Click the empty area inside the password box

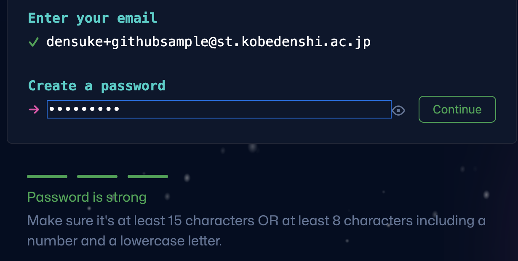tap(255, 109)
